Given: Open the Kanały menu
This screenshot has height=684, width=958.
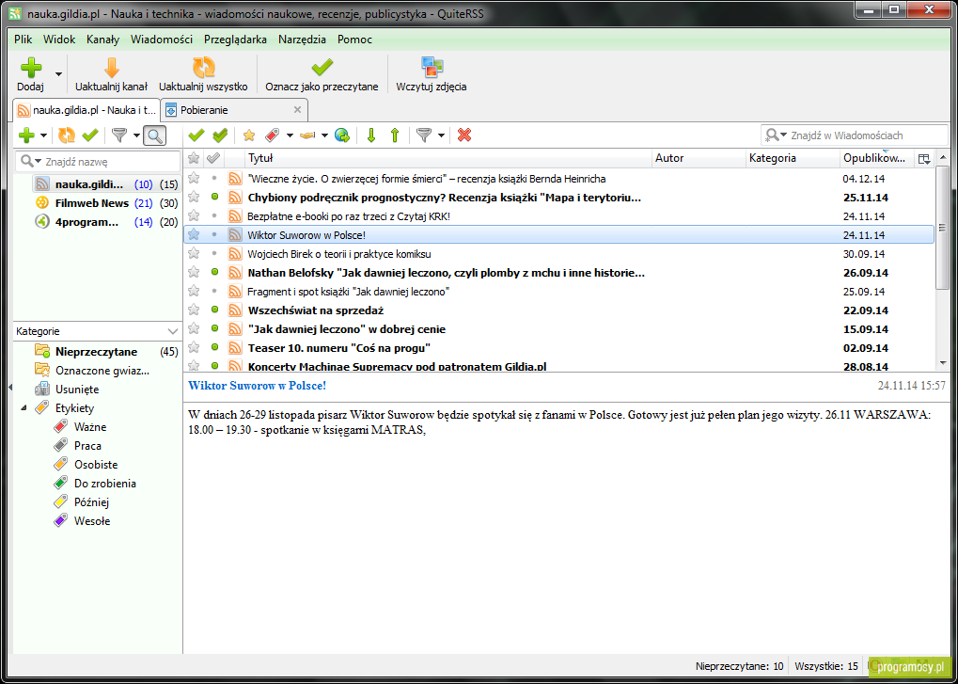Looking at the screenshot, I should [102, 40].
